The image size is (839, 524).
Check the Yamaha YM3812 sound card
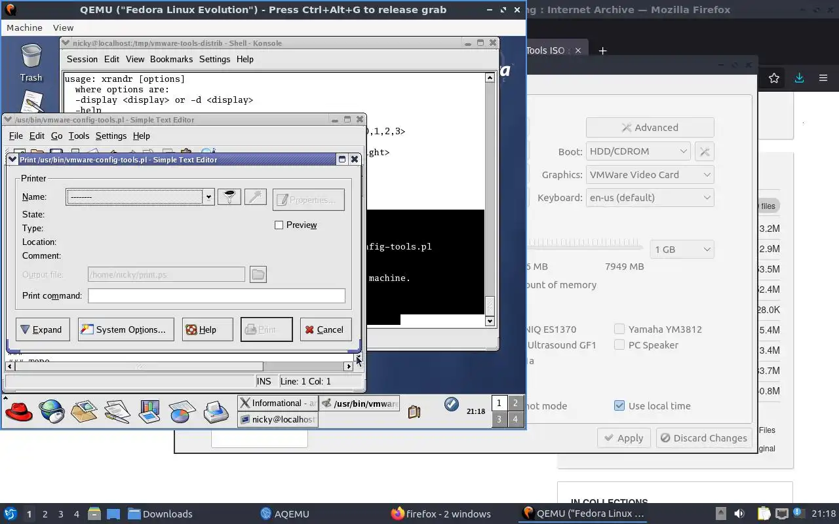[619, 329]
